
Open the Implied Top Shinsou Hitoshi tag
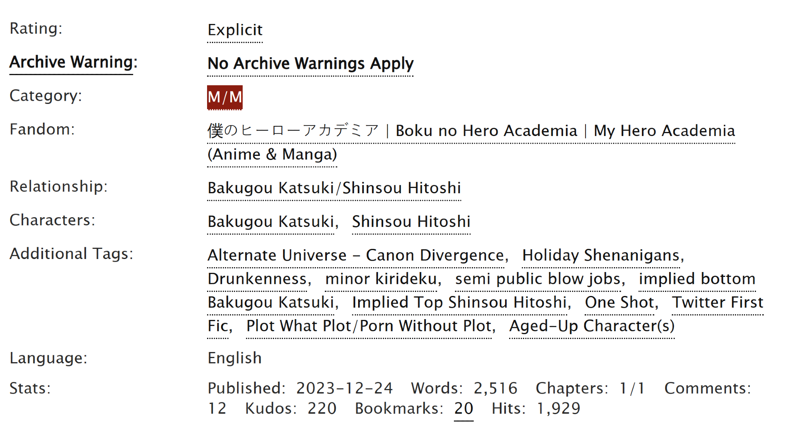(460, 303)
